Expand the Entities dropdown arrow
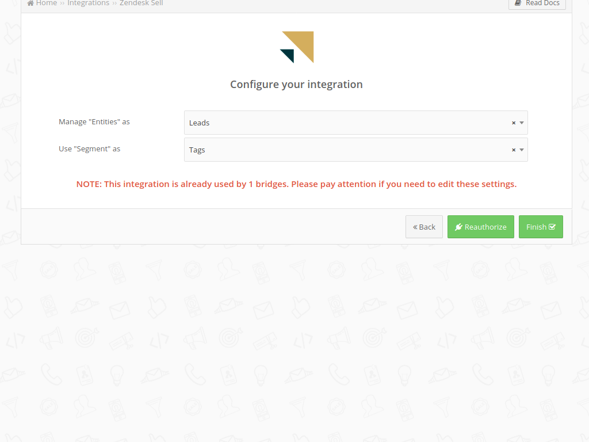 (x=522, y=123)
